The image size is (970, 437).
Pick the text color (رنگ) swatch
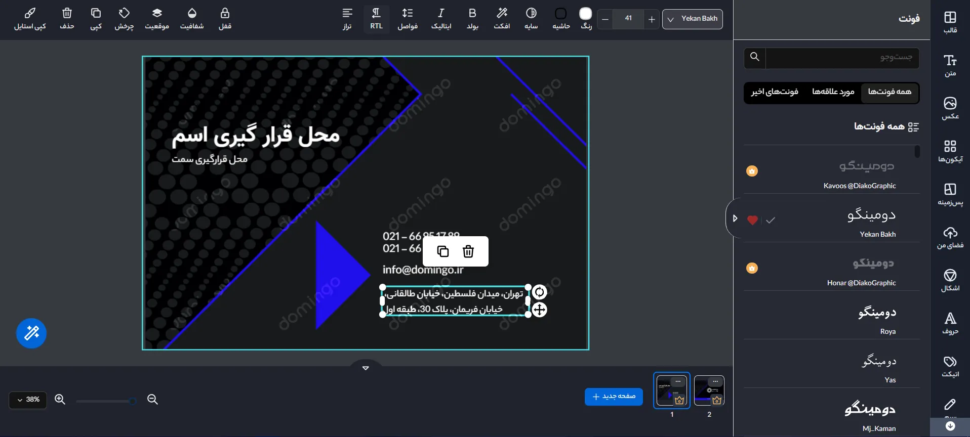click(x=586, y=14)
